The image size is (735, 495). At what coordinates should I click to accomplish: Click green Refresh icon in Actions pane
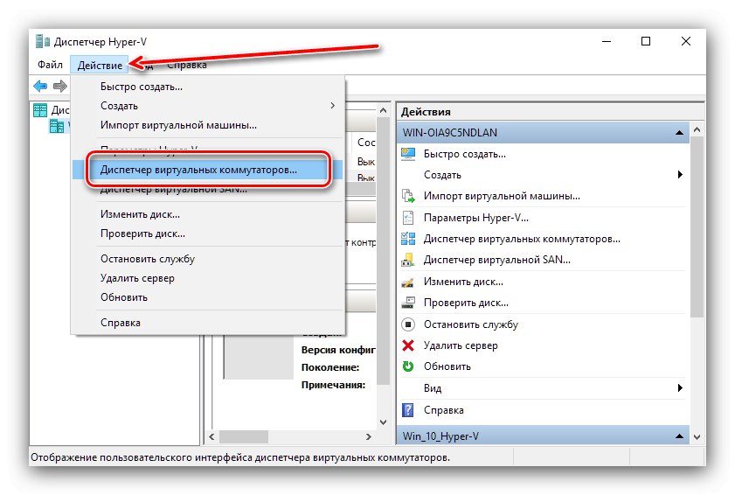(408, 366)
